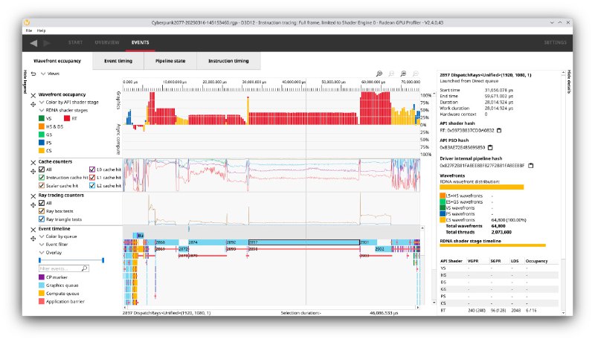Open the Color by queue dropdown
The image size is (595, 342).
[58, 236]
